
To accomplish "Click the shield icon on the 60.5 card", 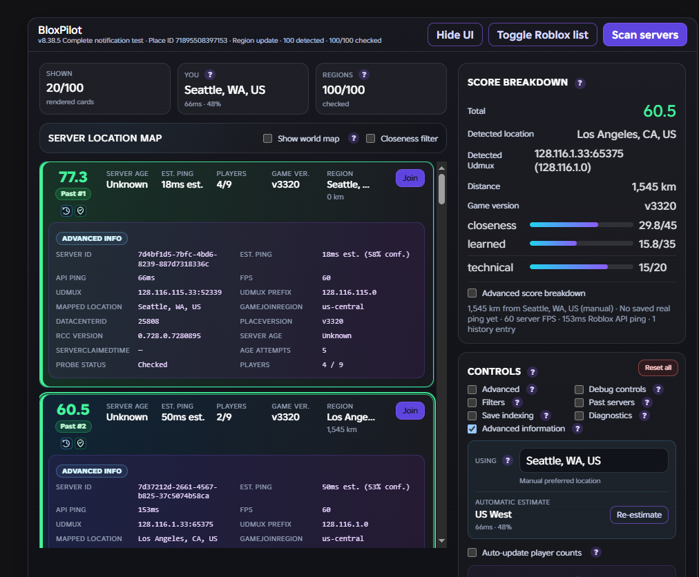I will [x=81, y=443].
